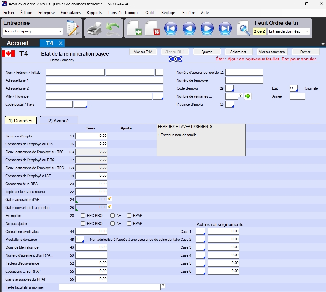This screenshot has height=292, width=326.
Task: Check Ne pas ajuster RPC-RRQ box
Action: [83, 224]
